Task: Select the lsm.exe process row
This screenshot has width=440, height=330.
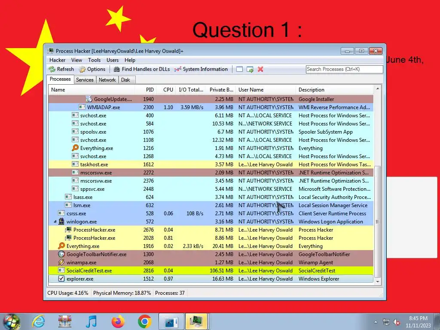Action: point(211,205)
